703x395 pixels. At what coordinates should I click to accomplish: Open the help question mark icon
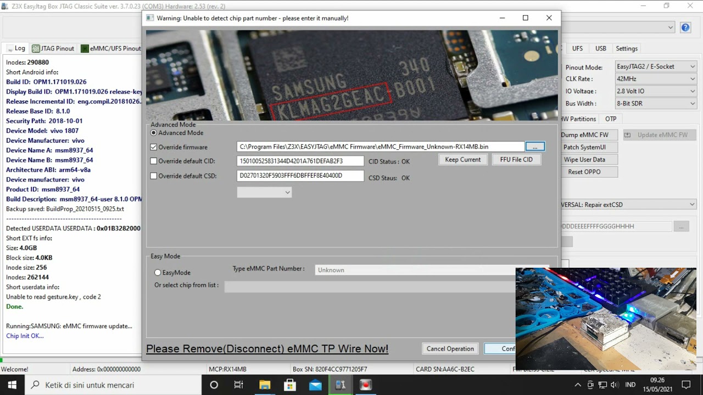click(685, 27)
